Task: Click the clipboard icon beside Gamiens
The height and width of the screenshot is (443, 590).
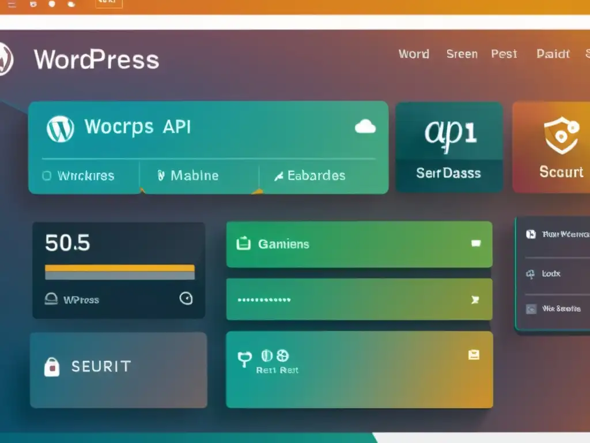Action: (244, 243)
